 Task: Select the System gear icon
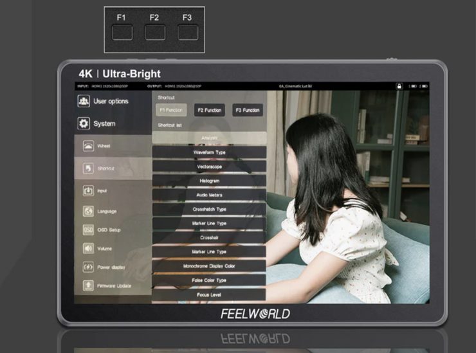(83, 123)
